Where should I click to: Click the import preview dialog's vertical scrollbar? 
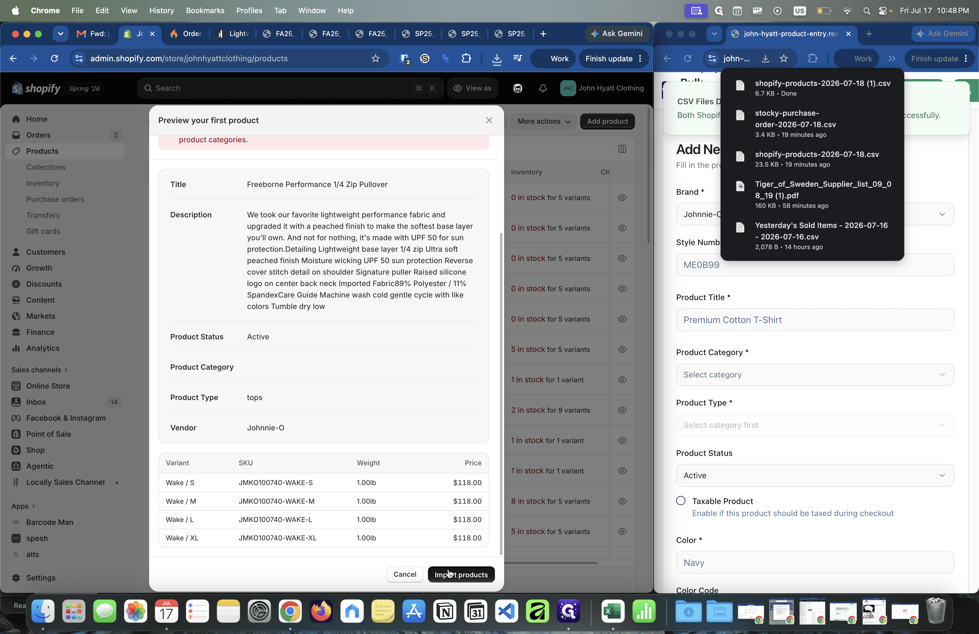pos(501,393)
